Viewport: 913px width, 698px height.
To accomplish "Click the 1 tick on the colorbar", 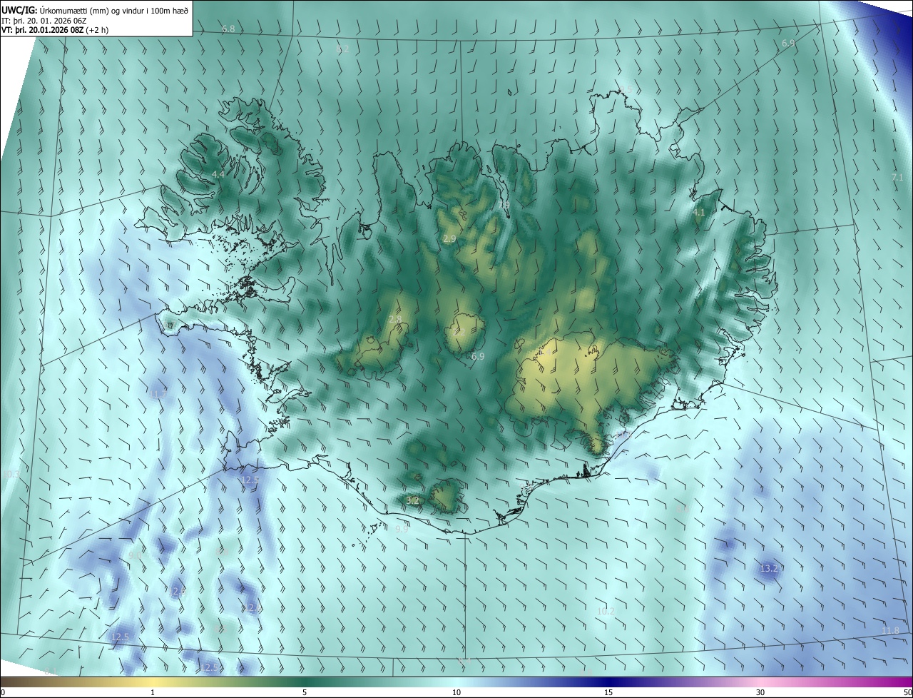I will point(153,692).
